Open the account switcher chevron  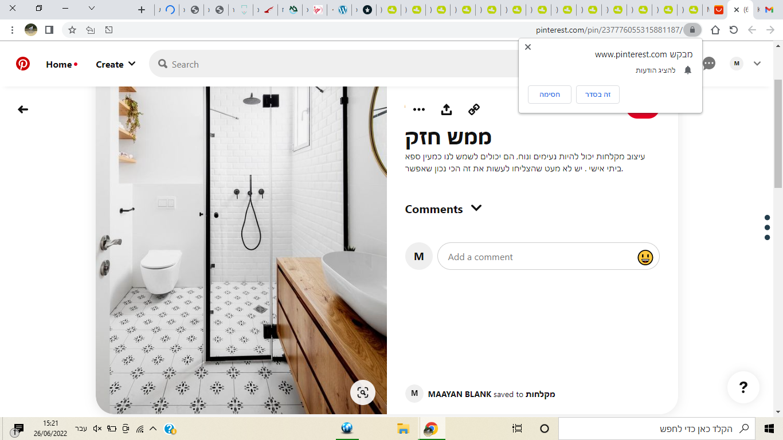757,64
